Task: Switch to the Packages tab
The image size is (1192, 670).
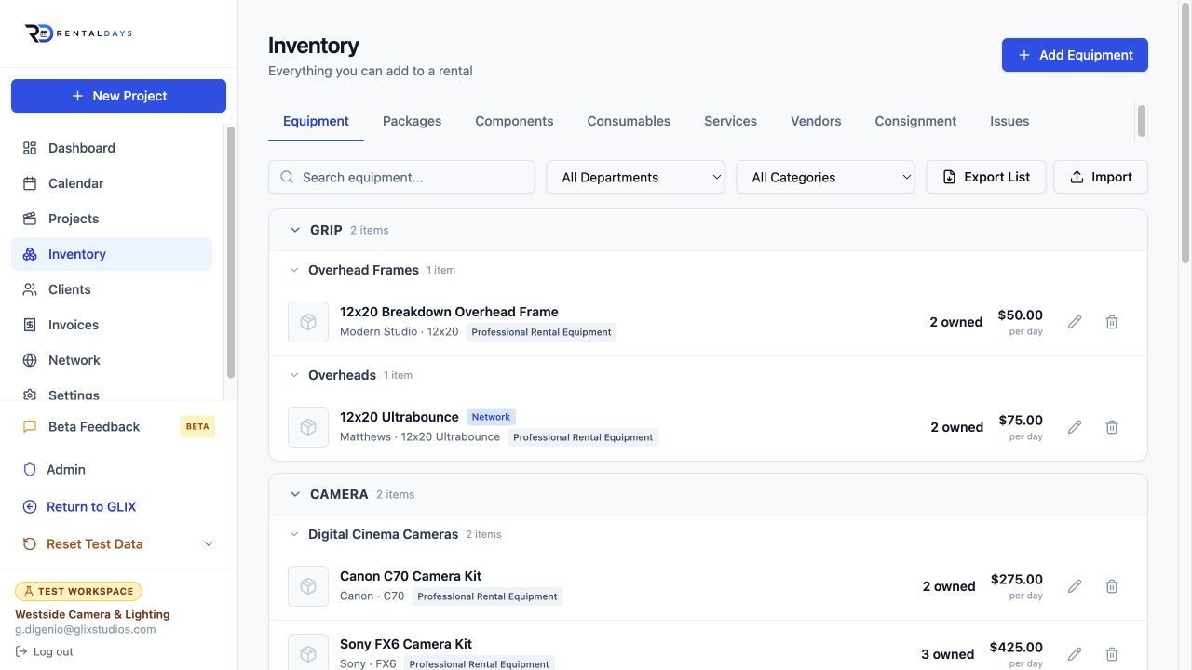Action: (x=412, y=121)
